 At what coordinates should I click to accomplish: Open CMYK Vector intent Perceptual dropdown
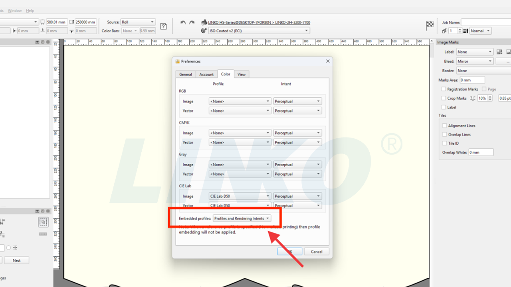coord(297,142)
